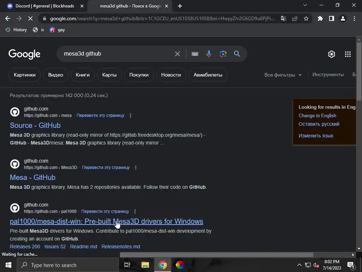Open a new browser tab
362x272 pixels.
180,6
